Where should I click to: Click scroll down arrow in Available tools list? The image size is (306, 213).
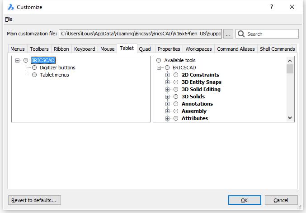290,118
